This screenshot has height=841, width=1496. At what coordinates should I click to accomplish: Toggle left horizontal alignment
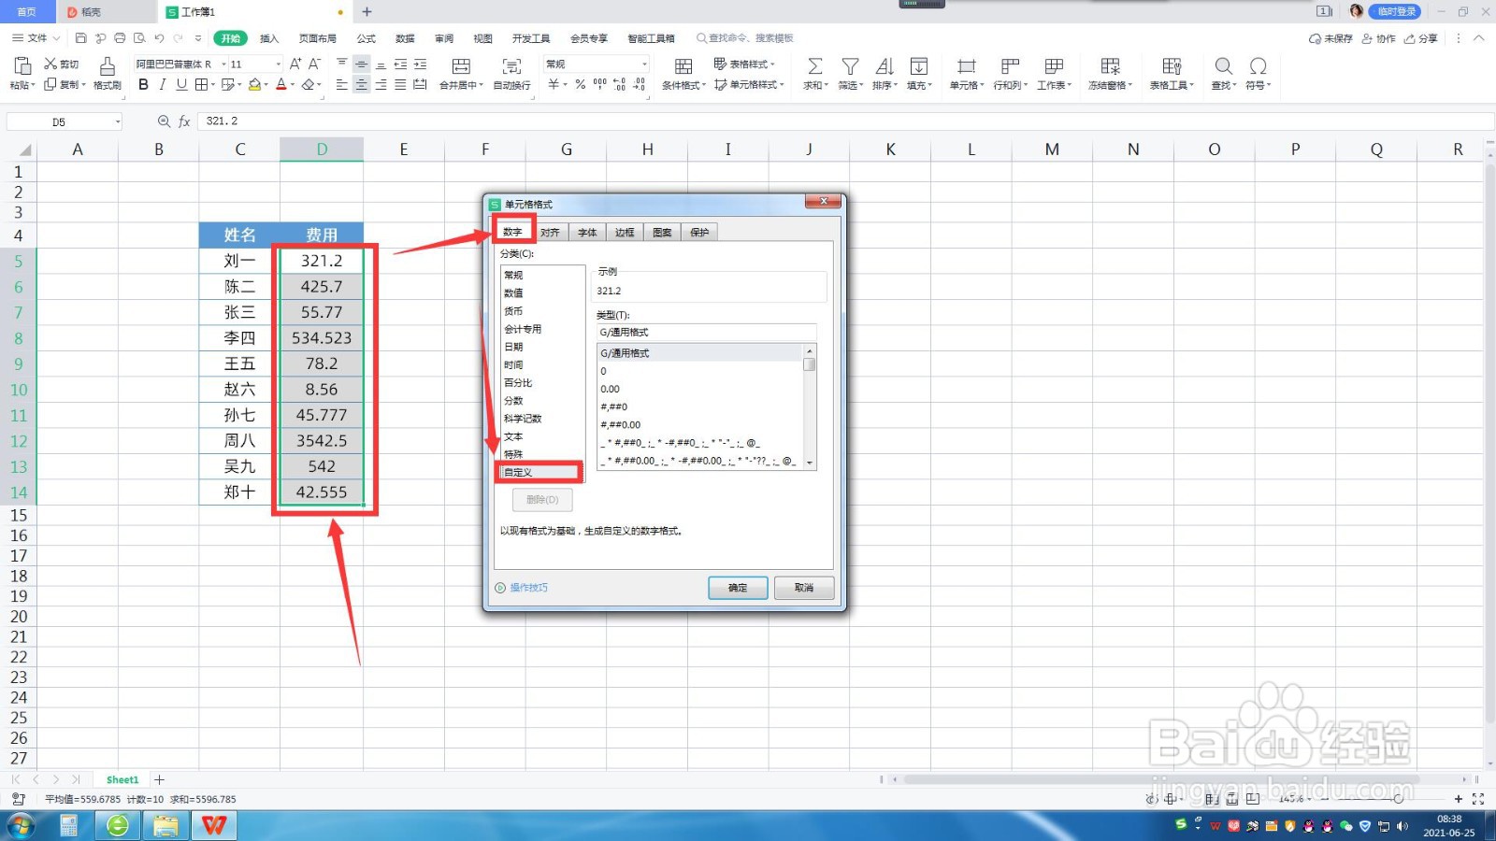point(341,85)
